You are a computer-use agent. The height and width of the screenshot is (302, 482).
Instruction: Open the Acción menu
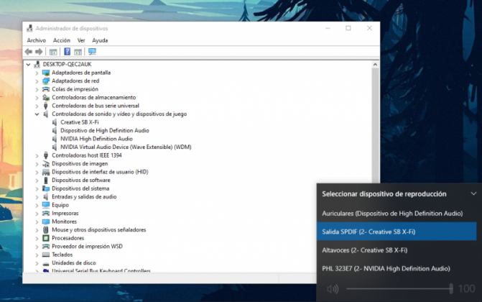point(61,40)
